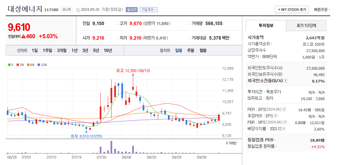Image resolution: width=338 pixels, height=165 pixels.
Task: Click the 시가총액순위 arrow link
Action: pos(272,44)
